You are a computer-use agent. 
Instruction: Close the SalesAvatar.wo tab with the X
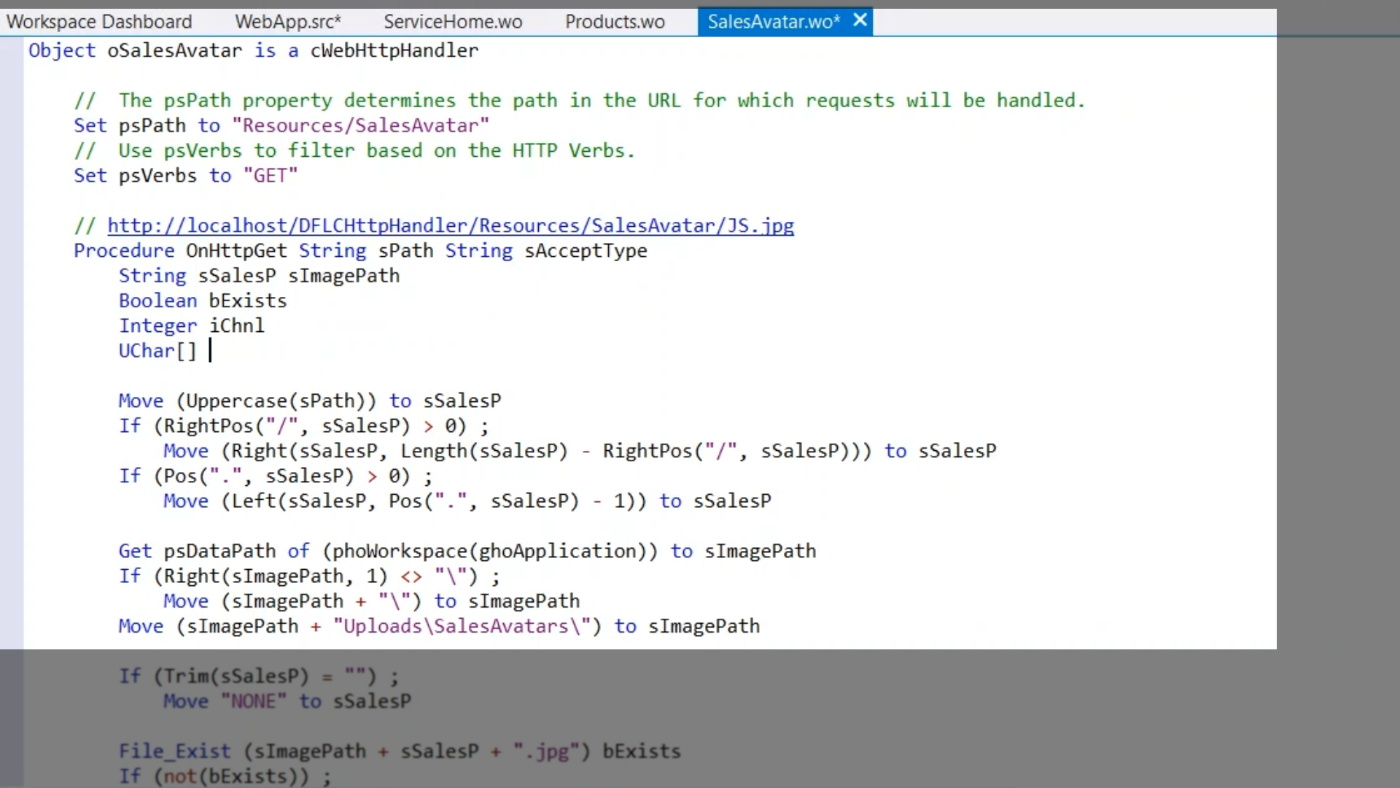[860, 20]
